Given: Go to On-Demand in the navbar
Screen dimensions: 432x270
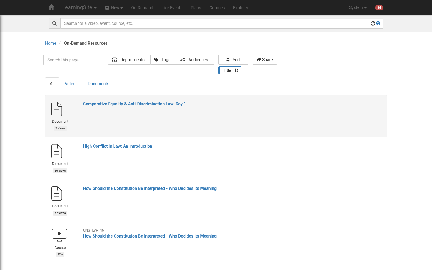Looking at the screenshot, I should coord(142,8).
